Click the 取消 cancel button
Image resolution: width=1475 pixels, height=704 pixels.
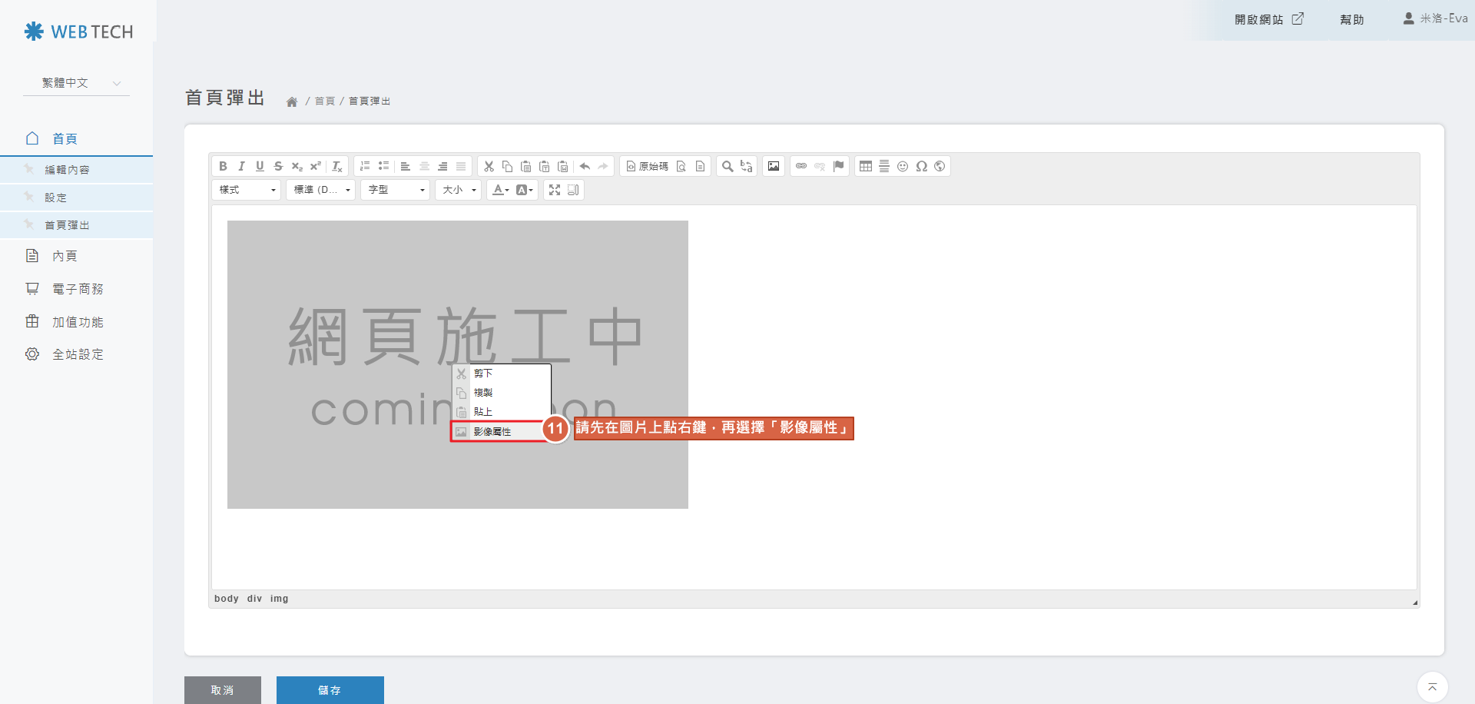pos(223,690)
